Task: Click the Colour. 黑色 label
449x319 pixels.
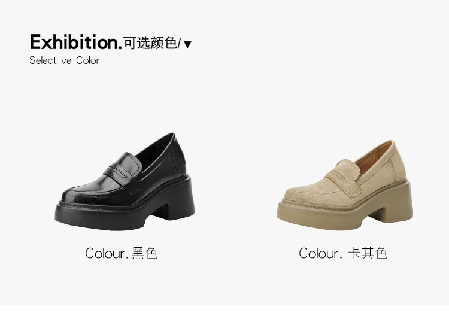Action: point(122,253)
